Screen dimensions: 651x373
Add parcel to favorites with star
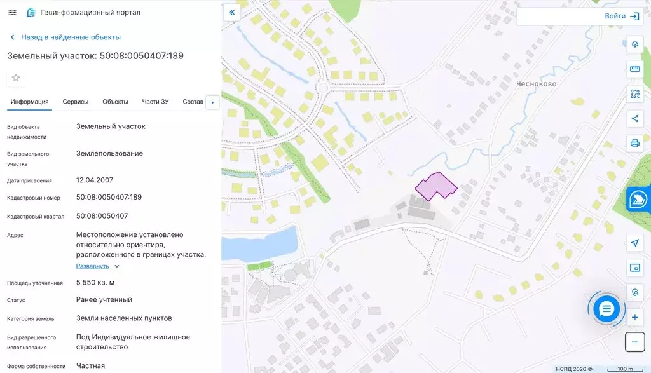(x=16, y=78)
